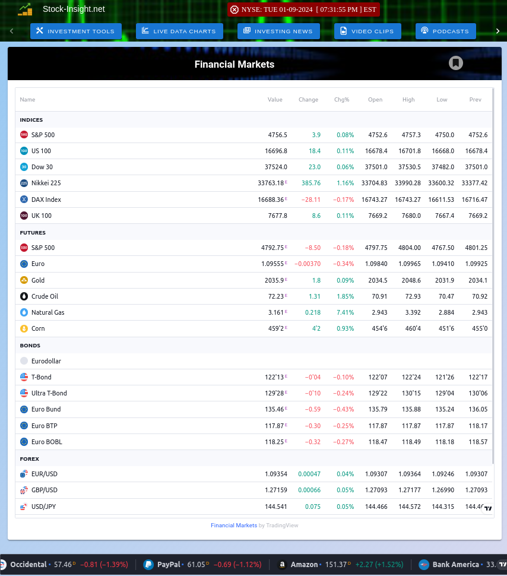This screenshot has width=507, height=576.
Task: Click the DAX Index value 16688.36
Action: 271,200
